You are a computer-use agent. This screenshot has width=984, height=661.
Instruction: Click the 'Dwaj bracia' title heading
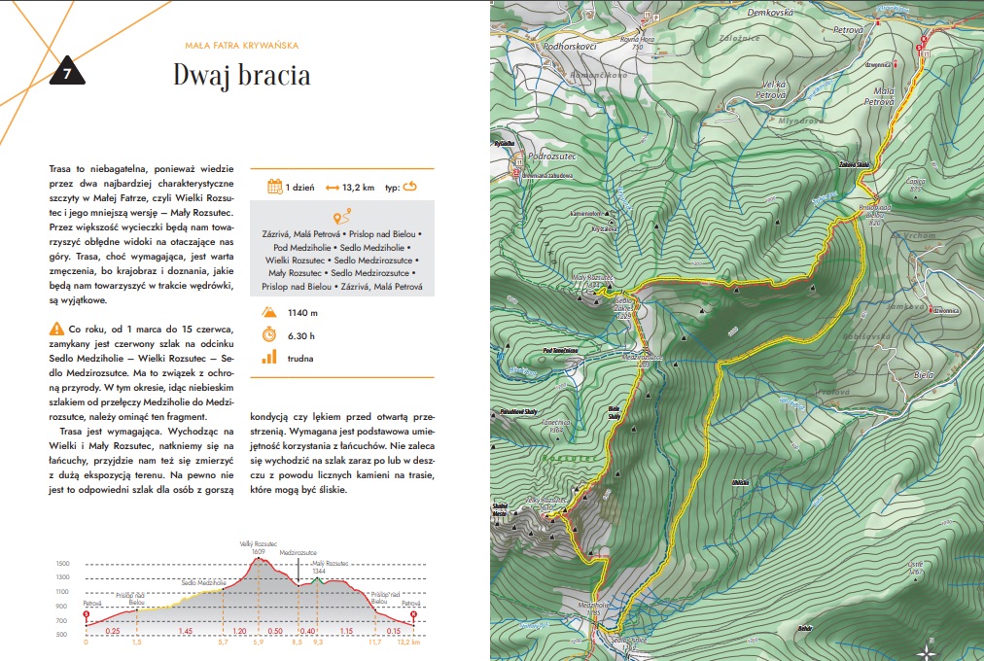(x=241, y=75)
